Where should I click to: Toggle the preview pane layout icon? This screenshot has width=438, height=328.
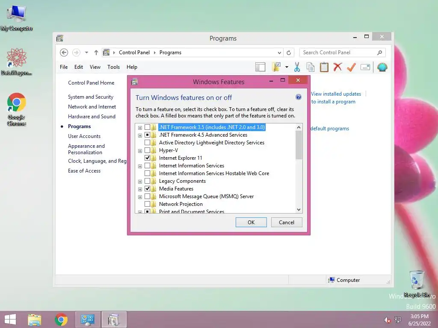[x=260, y=67]
